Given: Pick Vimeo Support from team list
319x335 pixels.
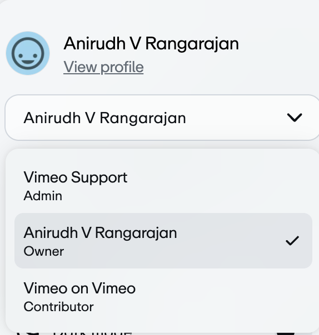Looking at the screenshot, I should pos(76,177).
